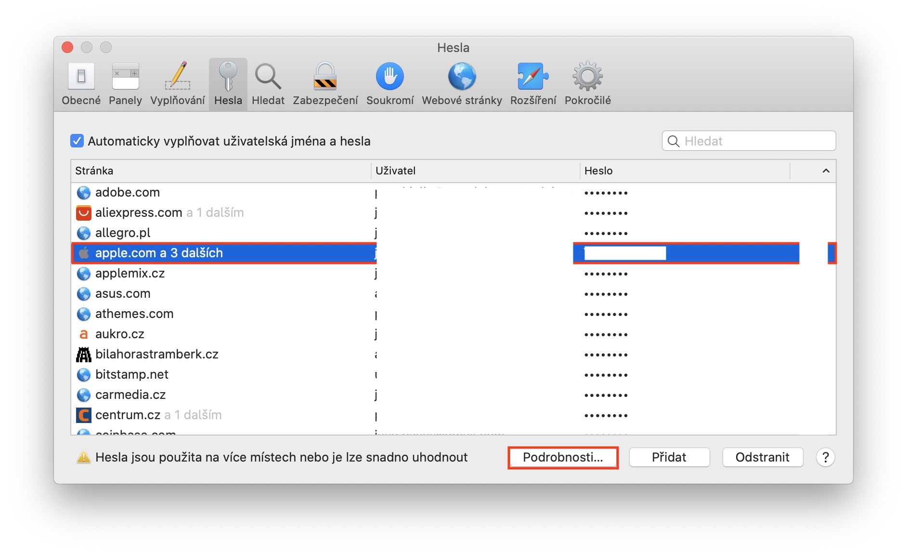This screenshot has width=907, height=555.
Task: Open the Soukromí hand icon
Action: pos(390,76)
